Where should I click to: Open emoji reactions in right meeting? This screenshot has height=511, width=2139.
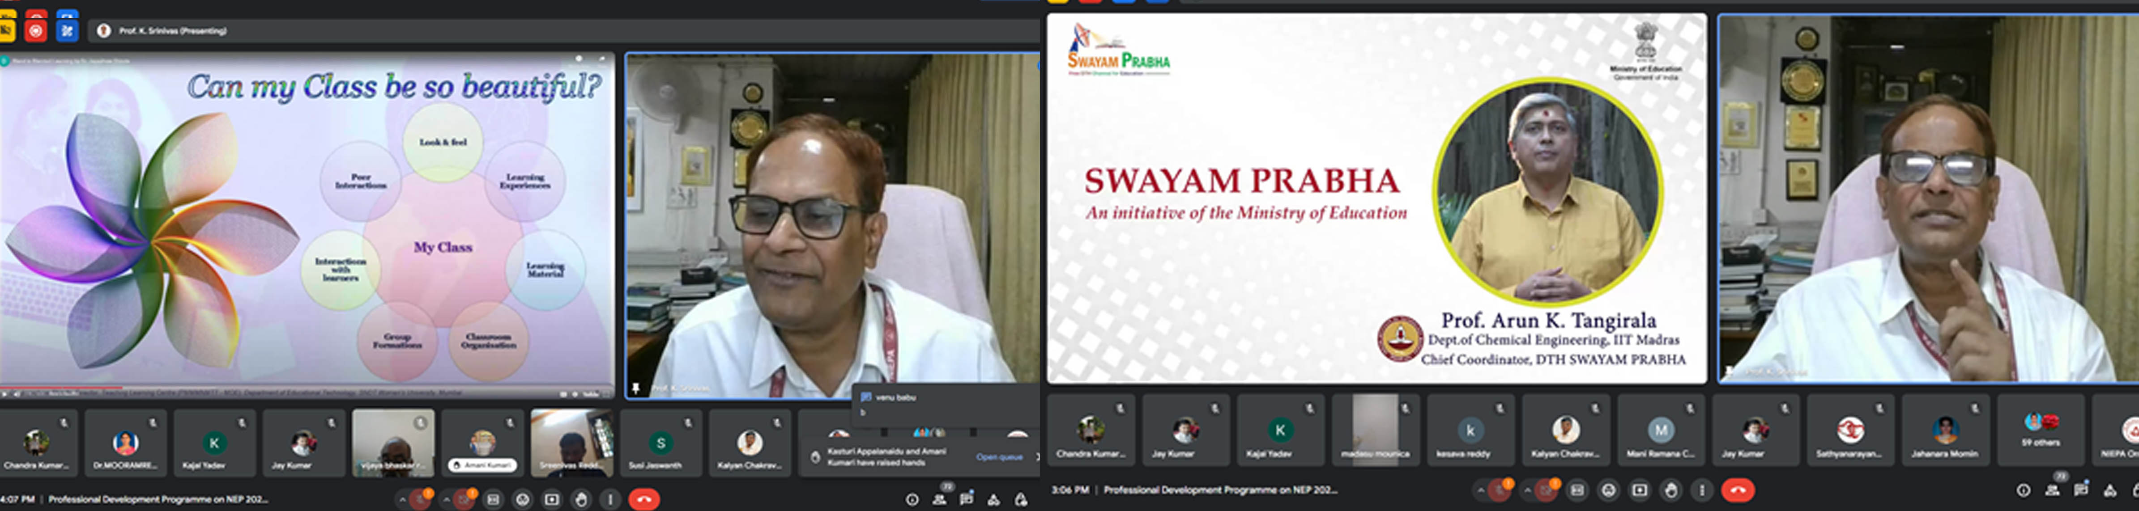(x=1608, y=490)
